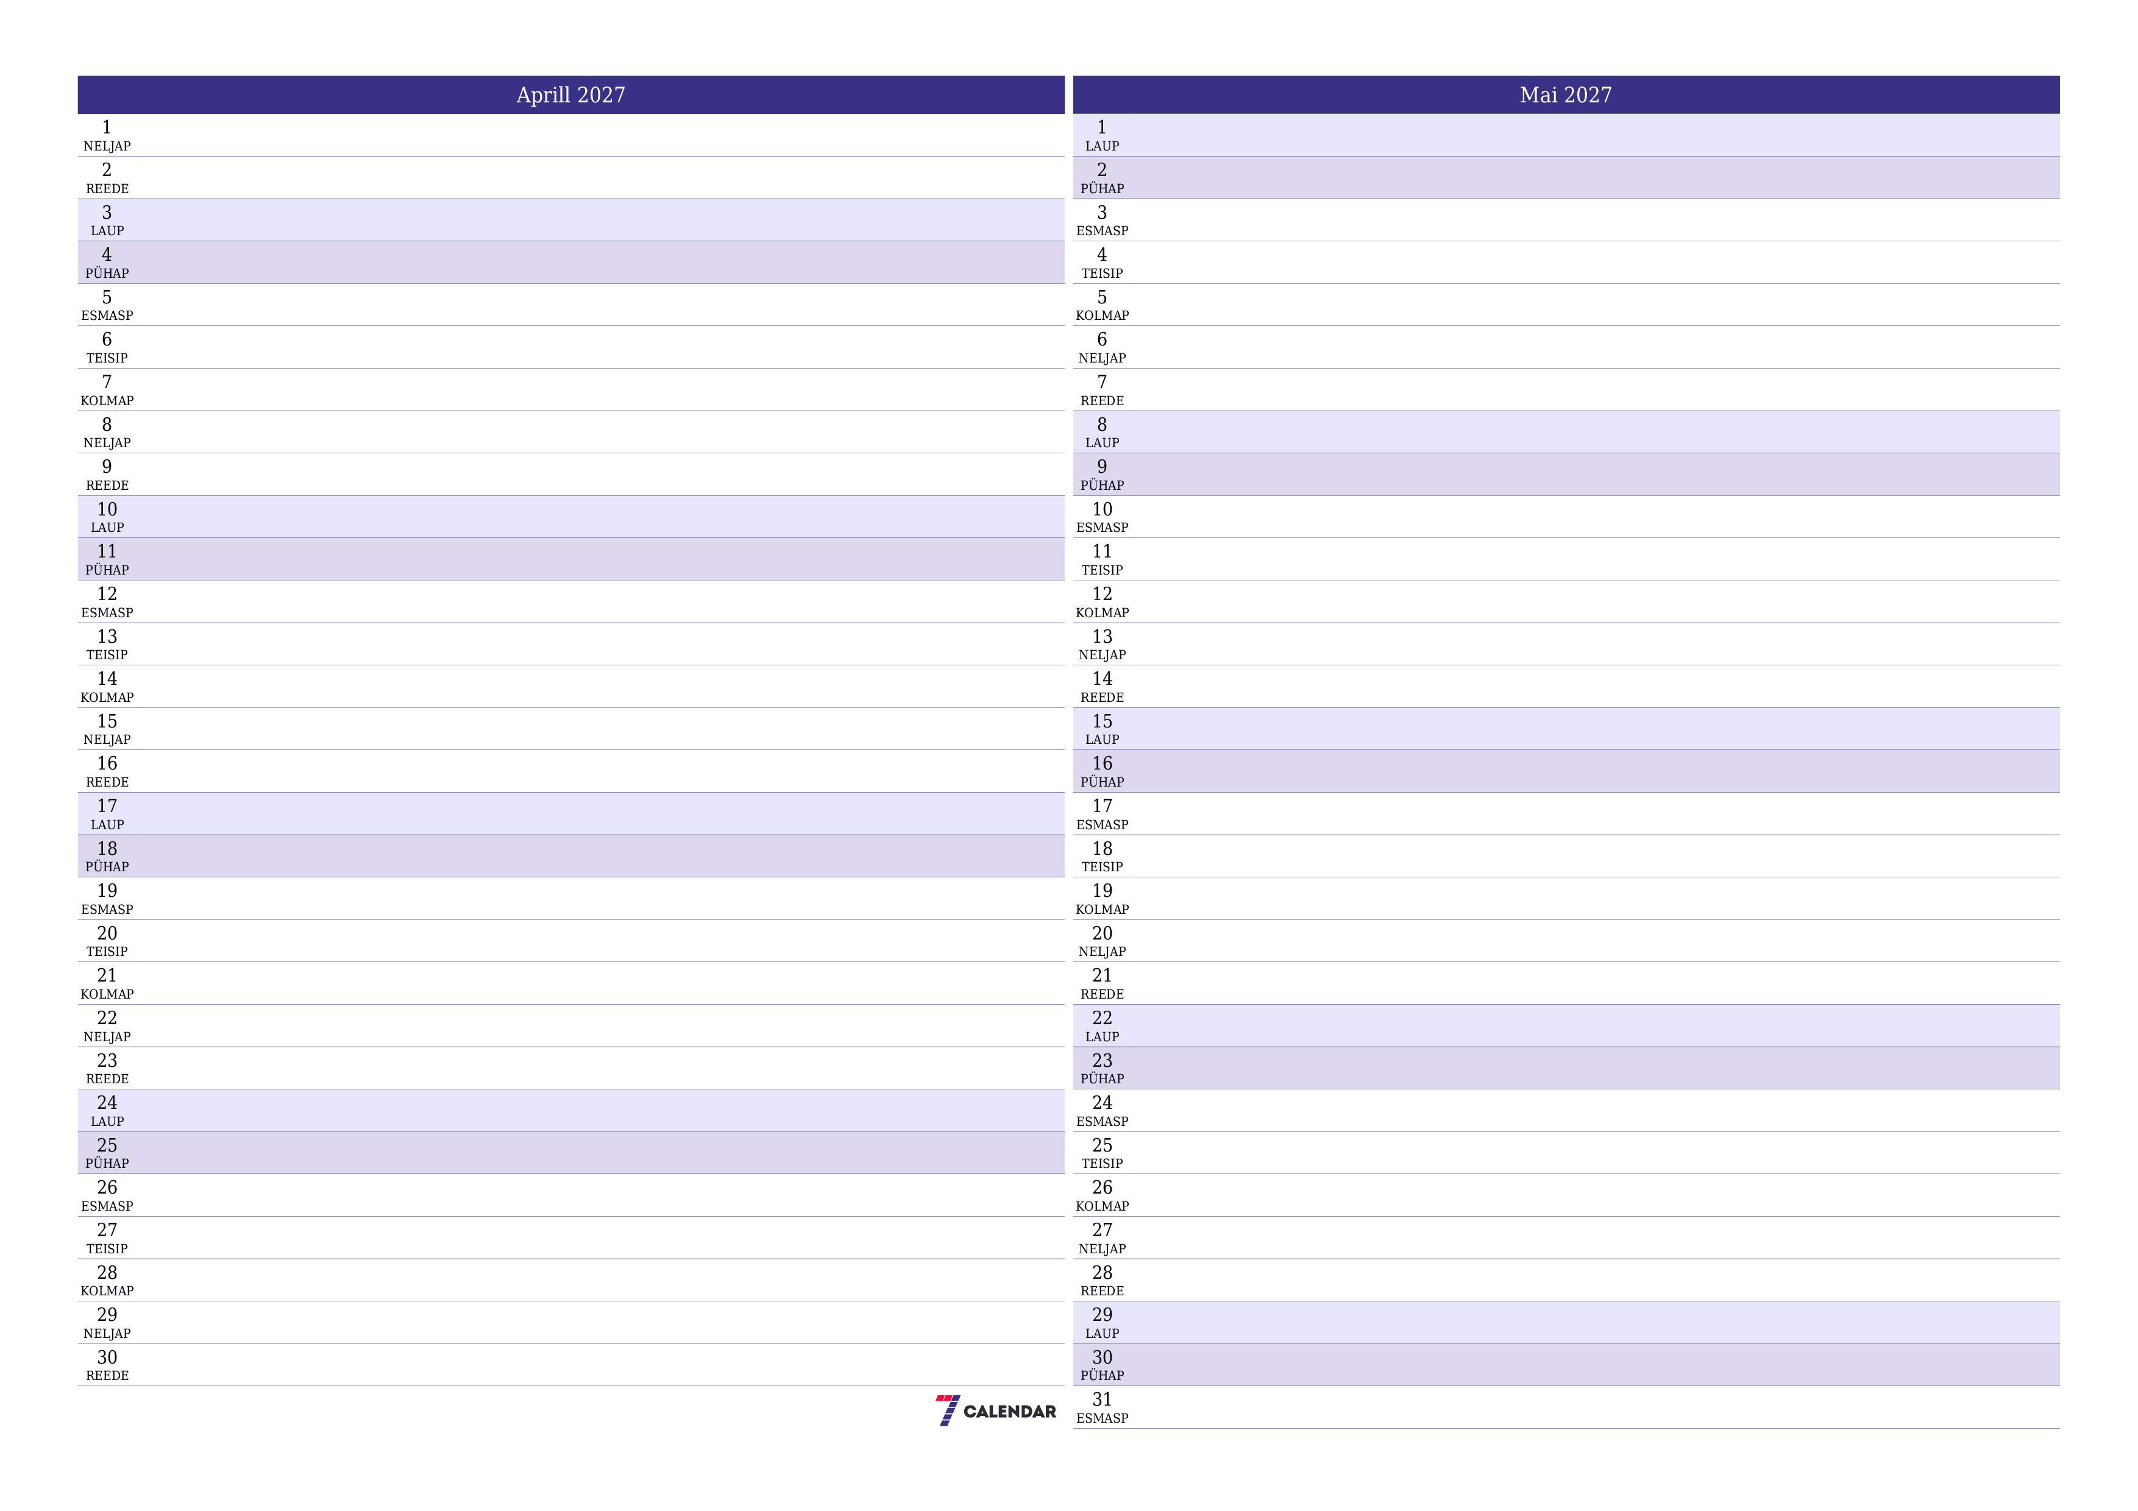Click April 3 LAUP row
Image resolution: width=2138 pixels, height=1511 pixels.
571,220
